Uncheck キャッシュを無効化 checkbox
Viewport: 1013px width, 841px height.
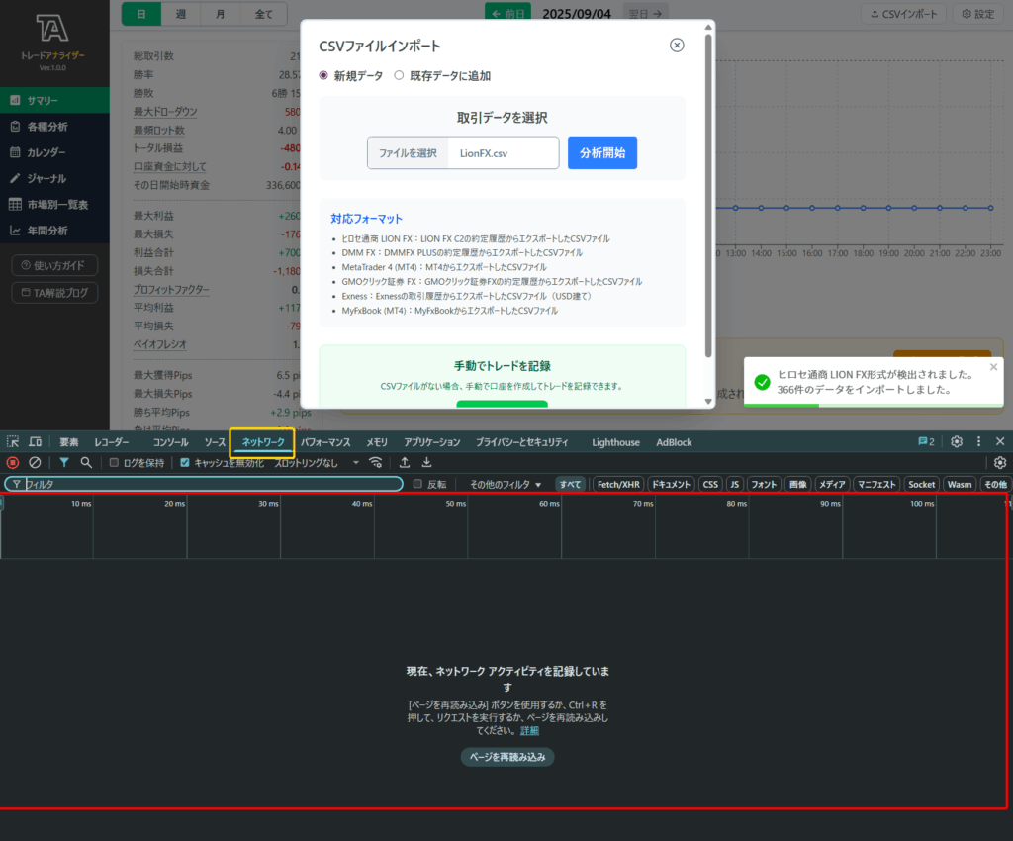pyautogui.click(x=185, y=463)
